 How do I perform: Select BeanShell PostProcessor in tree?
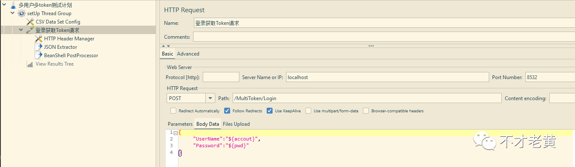tap(71, 56)
